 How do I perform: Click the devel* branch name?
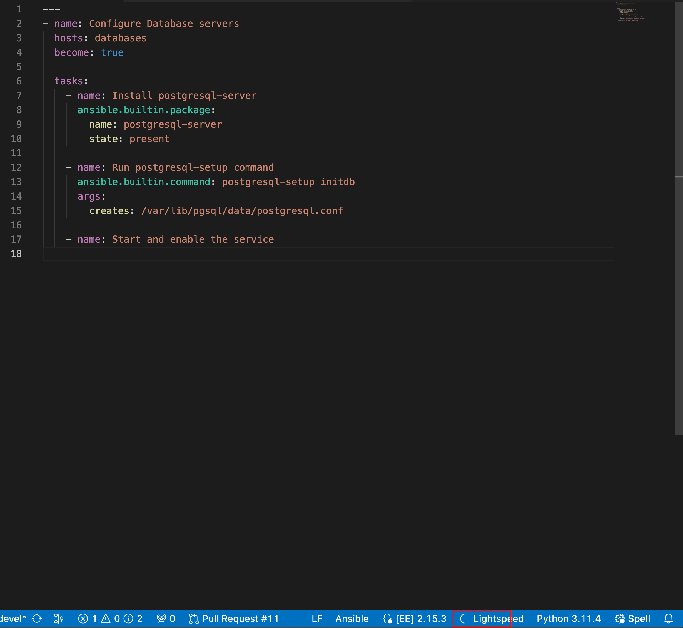(13, 619)
